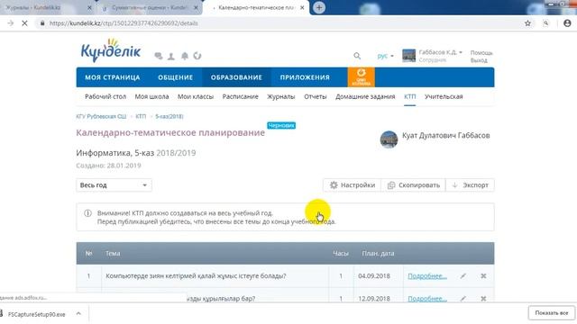The image size is (577, 324).
Task: Close the Календарно-тематическое browser tab
Action: pos(302,7)
